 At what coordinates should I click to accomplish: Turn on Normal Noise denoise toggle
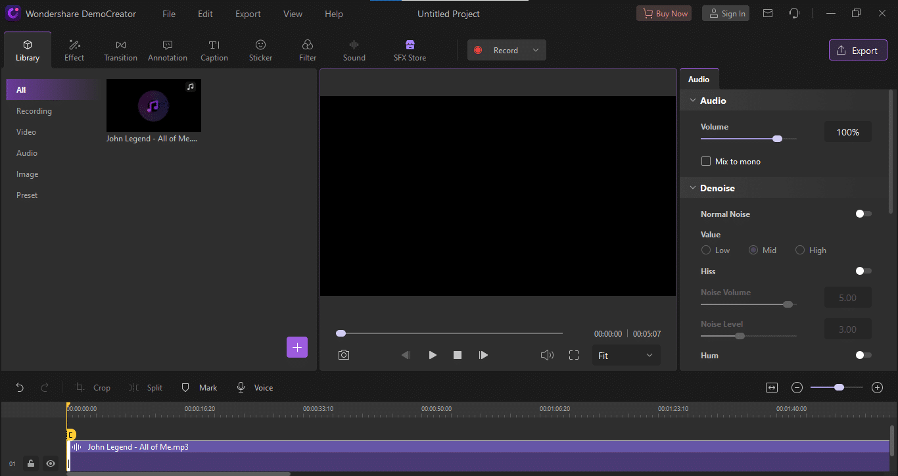pyautogui.click(x=863, y=214)
